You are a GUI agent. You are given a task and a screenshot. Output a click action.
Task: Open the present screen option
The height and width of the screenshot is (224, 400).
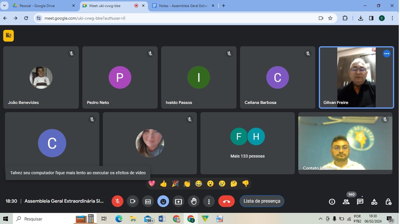click(x=178, y=201)
